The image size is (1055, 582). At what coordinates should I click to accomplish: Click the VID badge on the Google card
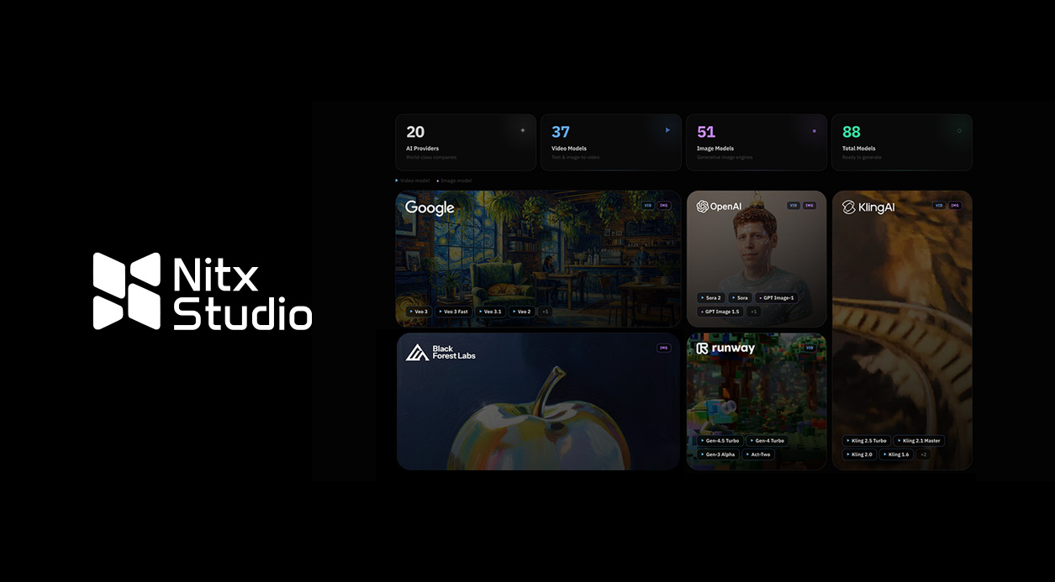tap(647, 205)
